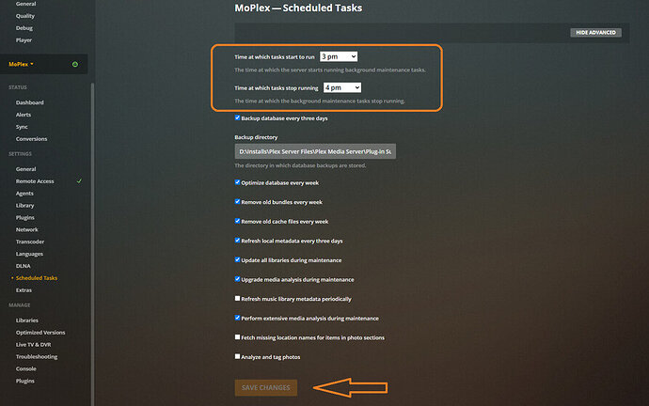Open Player in the top sidebar list

pyautogui.click(x=24, y=40)
